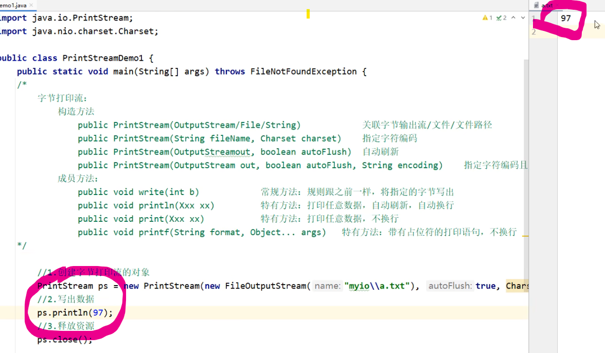Click the class name PrintStreamDemo1
This screenshot has width=605, height=353.
[103, 58]
